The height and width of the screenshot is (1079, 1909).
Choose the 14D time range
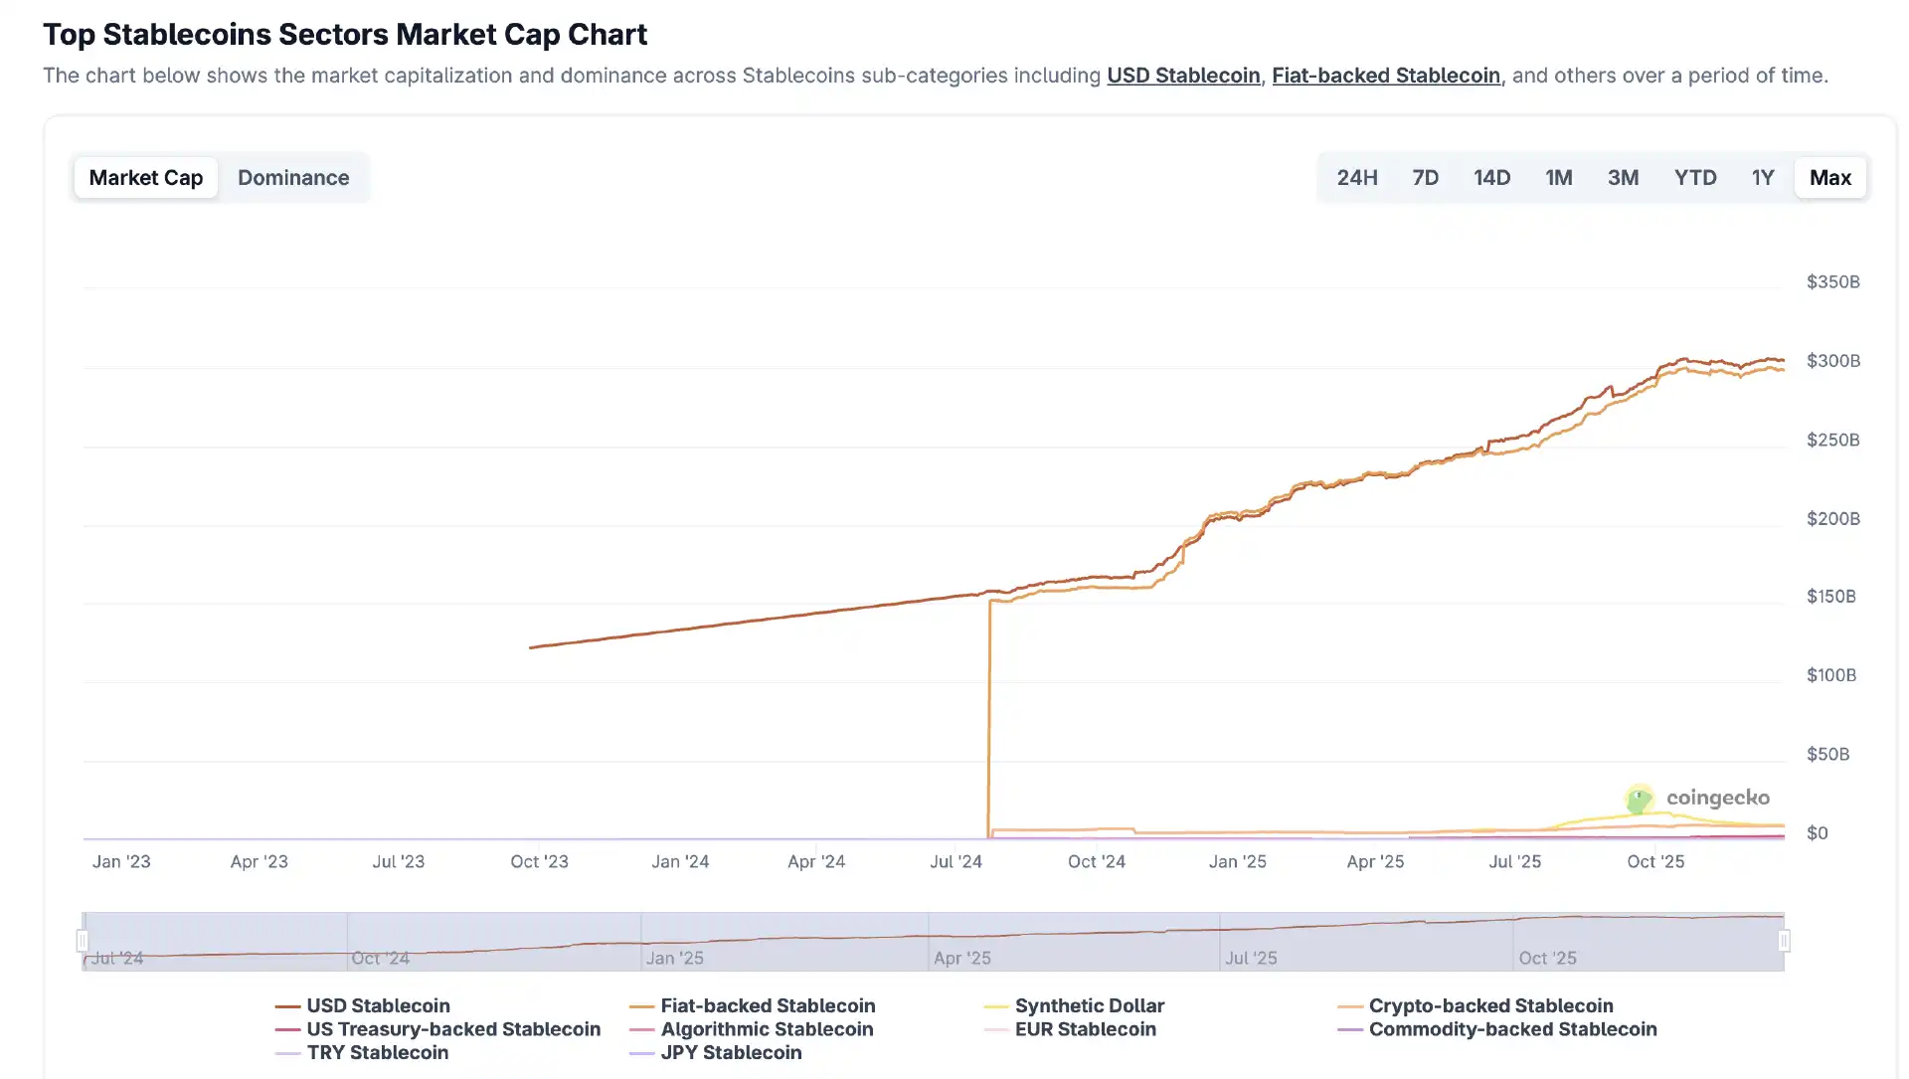click(1491, 178)
